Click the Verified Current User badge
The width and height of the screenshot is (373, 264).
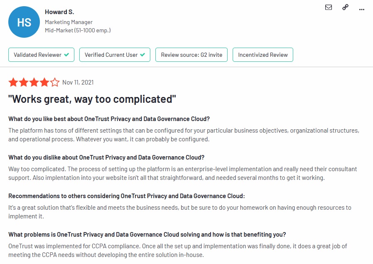[115, 55]
